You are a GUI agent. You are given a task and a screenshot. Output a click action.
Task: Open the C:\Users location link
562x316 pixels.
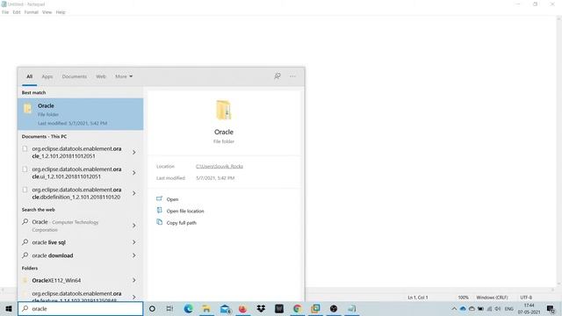pyautogui.click(x=220, y=166)
